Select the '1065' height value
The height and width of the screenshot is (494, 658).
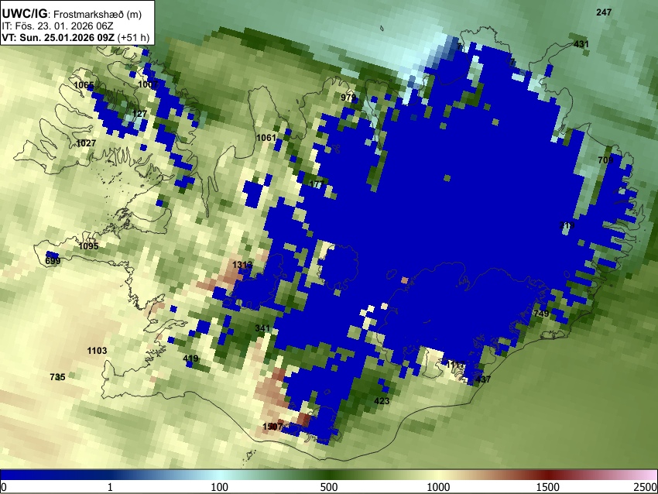click(x=84, y=86)
